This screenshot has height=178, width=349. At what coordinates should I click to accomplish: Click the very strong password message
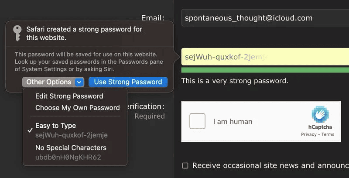click(235, 81)
